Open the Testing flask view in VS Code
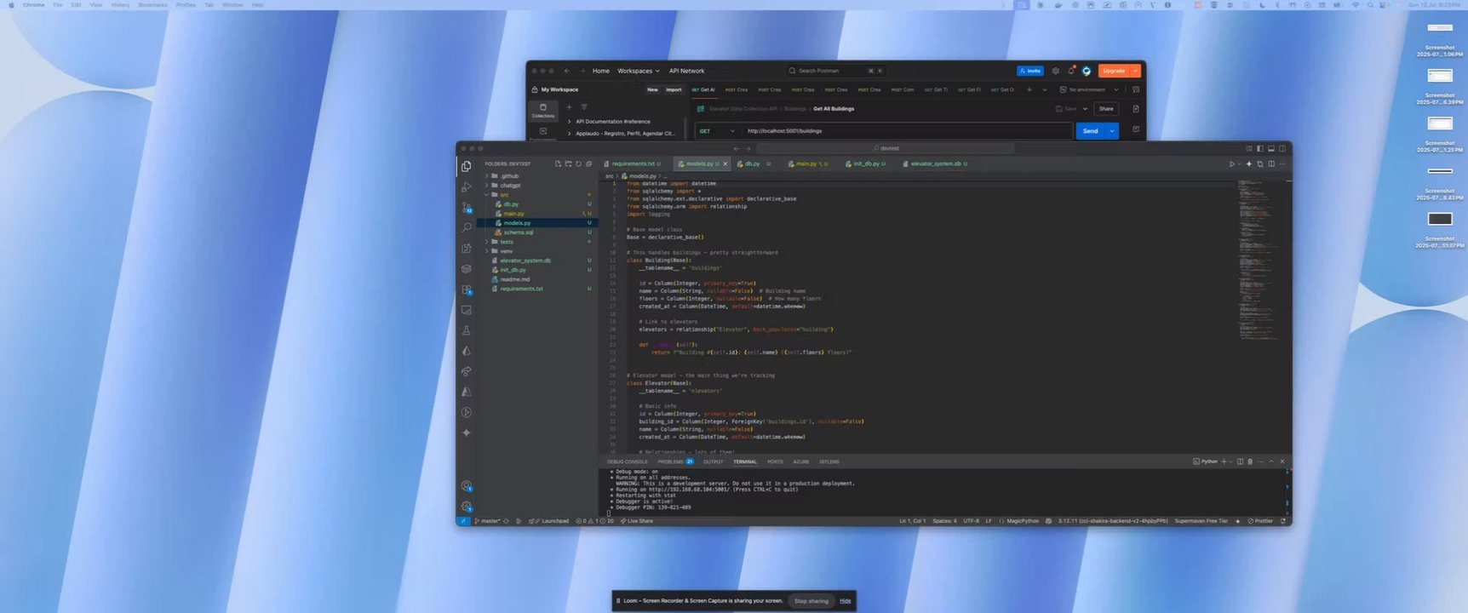1468x613 pixels. pyautogui.click(x=466, y=330)
